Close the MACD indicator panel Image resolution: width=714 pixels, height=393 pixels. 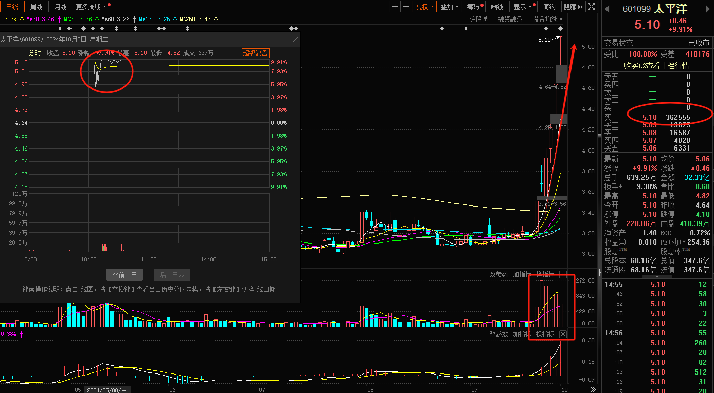(x=563, y=334)
